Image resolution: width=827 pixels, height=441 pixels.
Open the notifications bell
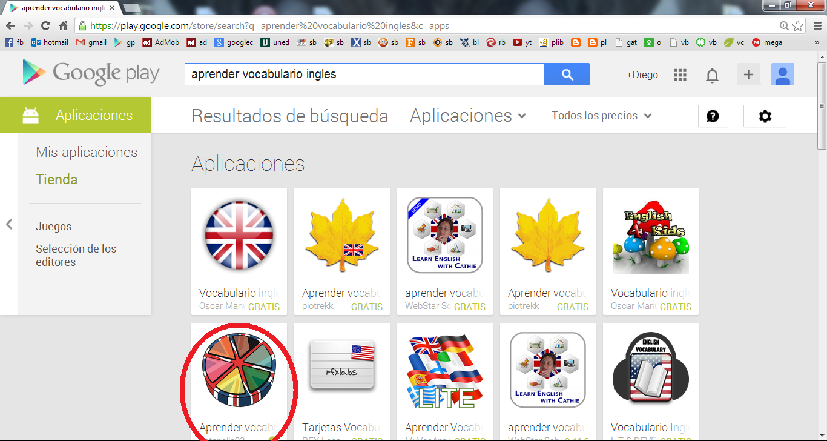[713, 75]
